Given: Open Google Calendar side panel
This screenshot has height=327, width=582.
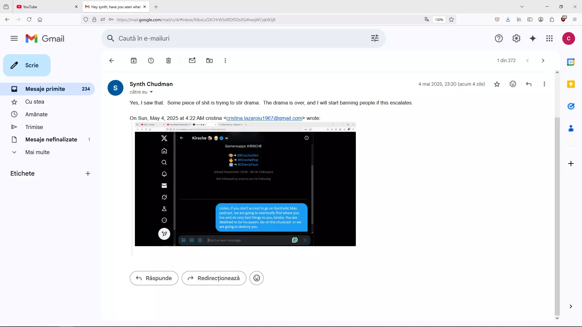Looking at the screenshot, I should 571,62.
